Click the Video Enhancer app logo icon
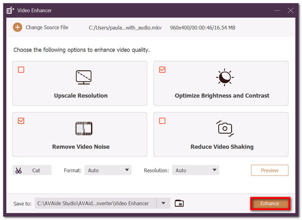This screenshot has width=302, height=220. (x=10, y=11)
